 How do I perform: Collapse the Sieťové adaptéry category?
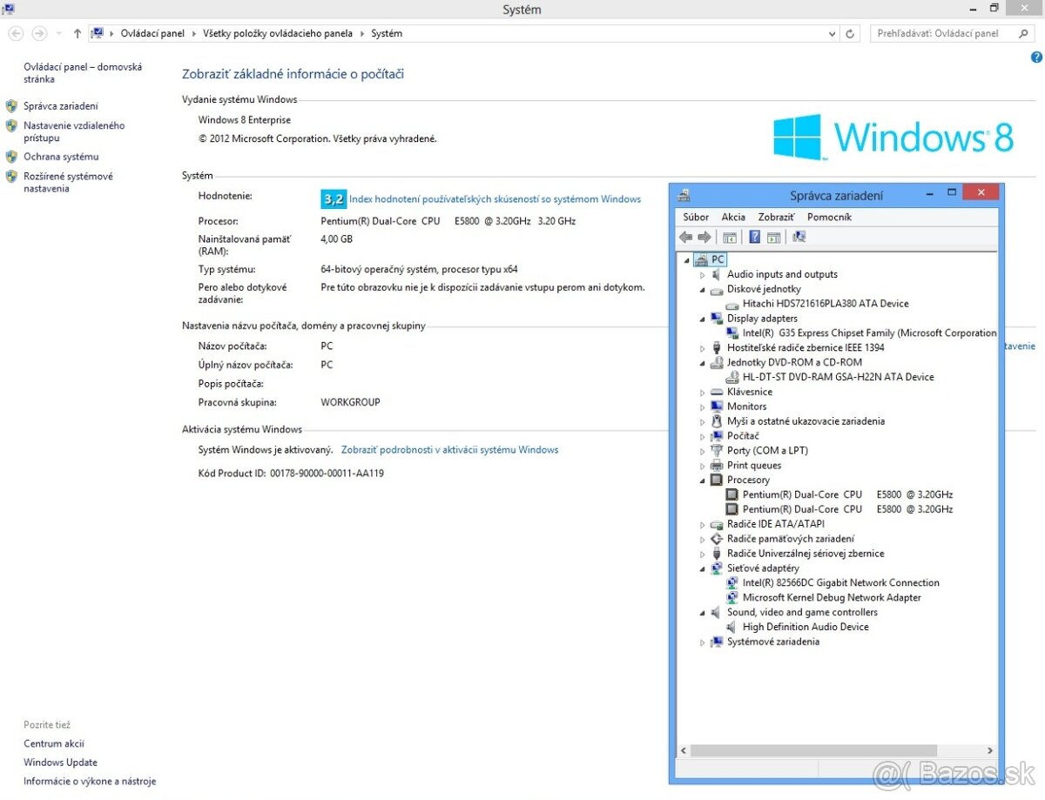click(x=703, y=568)
